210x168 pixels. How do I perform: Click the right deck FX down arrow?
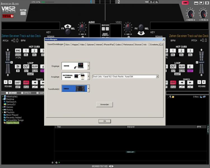point(141,33)
